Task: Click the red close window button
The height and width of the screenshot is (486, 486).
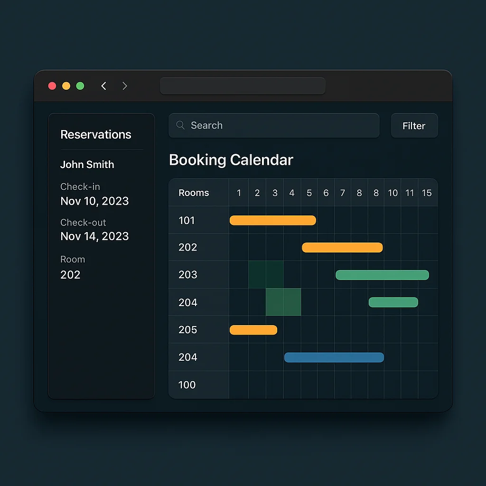Action: click(52, 86)
